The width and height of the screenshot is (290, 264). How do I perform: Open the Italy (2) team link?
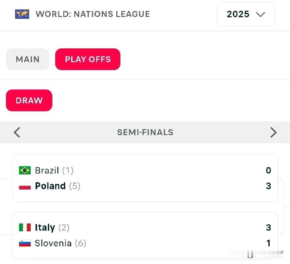[x=52, y=228]
